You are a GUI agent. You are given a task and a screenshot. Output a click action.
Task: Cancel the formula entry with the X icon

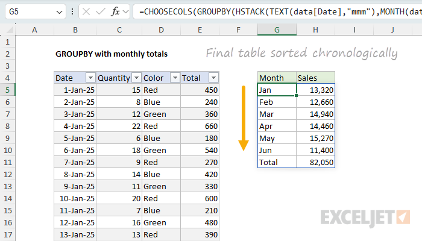click(x=86, y=11)
